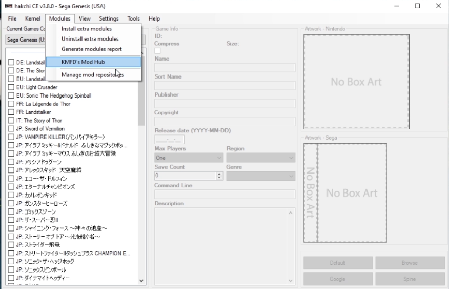Click the Default artwork button
This screenshot has width=449, height=289.
(338, 263)
